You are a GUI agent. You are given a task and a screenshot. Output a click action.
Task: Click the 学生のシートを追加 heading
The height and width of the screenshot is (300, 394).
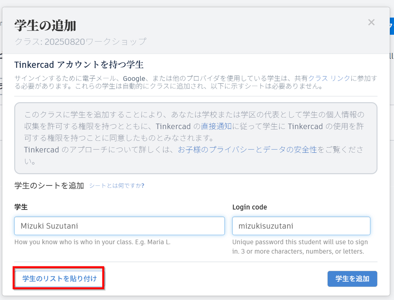click(49, 185)
